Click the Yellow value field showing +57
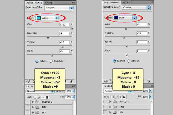 tap(64, 42)
